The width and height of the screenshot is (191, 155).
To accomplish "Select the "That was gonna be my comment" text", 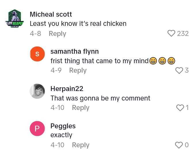I will pyautogui.click(x=100, y=98).
